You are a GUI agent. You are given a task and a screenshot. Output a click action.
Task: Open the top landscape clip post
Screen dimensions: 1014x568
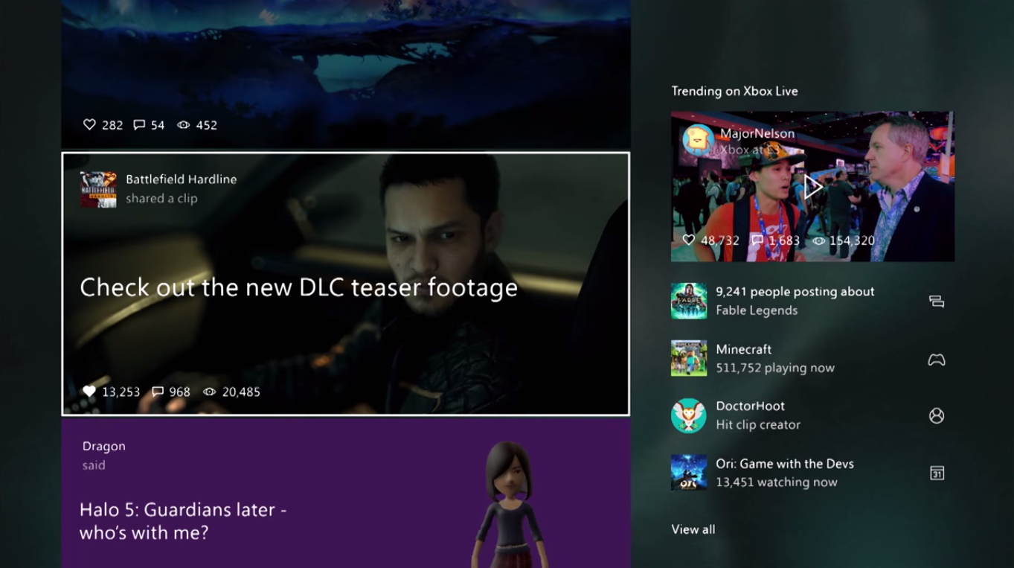tap(346, 74)
